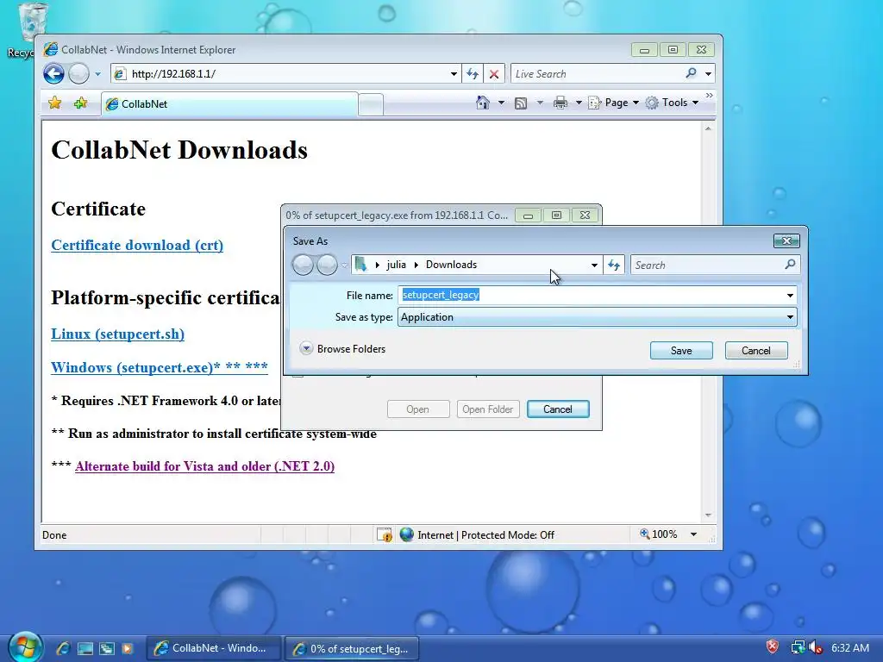Click the Add to Favorites icon
The image size is (883, 662).
tap(80, 103)
